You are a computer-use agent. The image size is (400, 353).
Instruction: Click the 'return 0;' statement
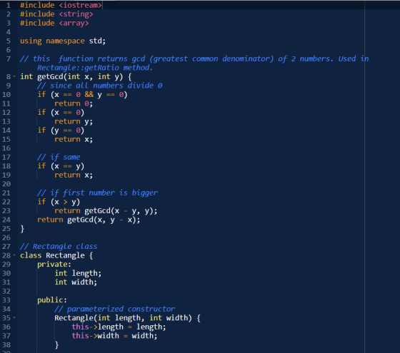click(74, 103)
